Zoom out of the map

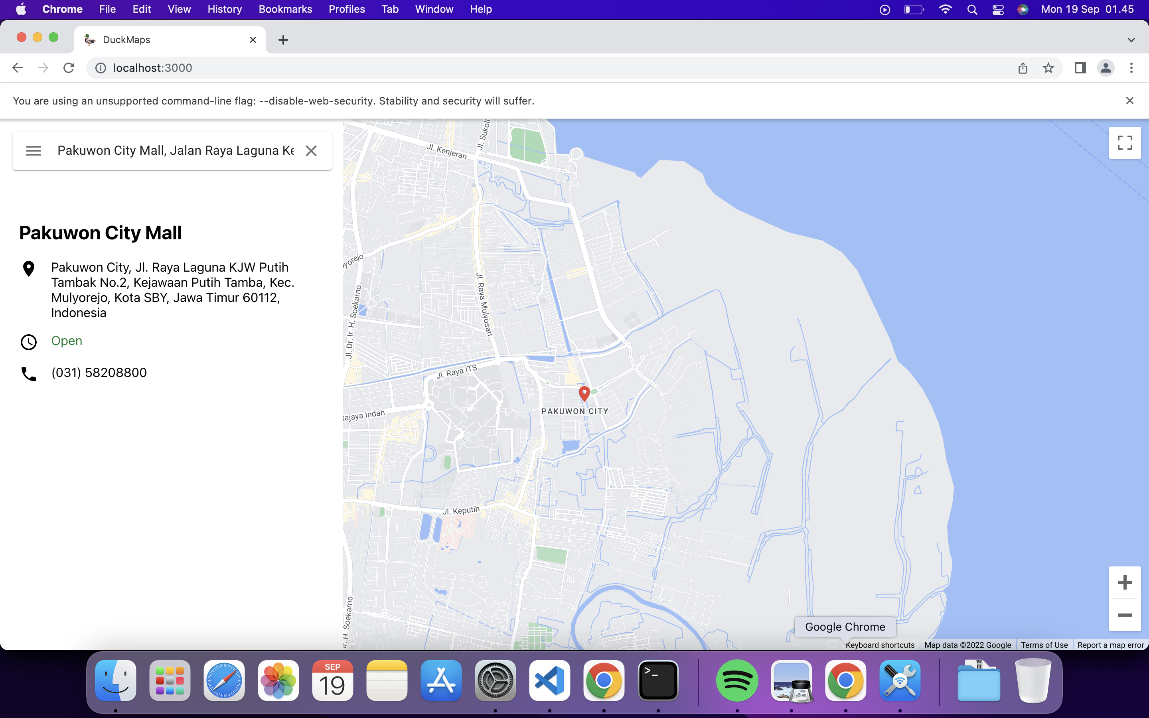pos(1124,615)
